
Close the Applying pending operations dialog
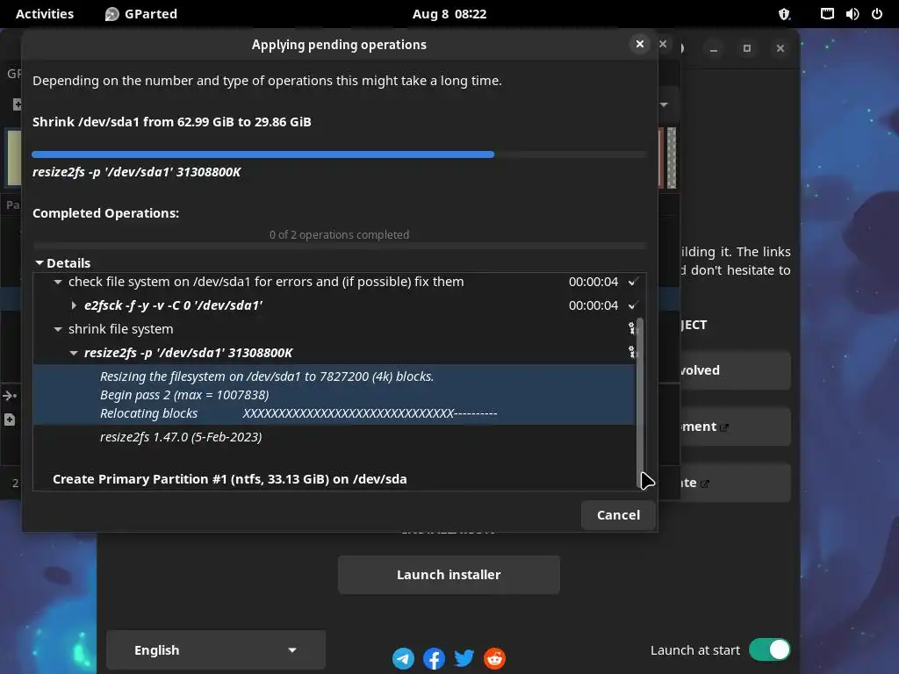[640, 44]
